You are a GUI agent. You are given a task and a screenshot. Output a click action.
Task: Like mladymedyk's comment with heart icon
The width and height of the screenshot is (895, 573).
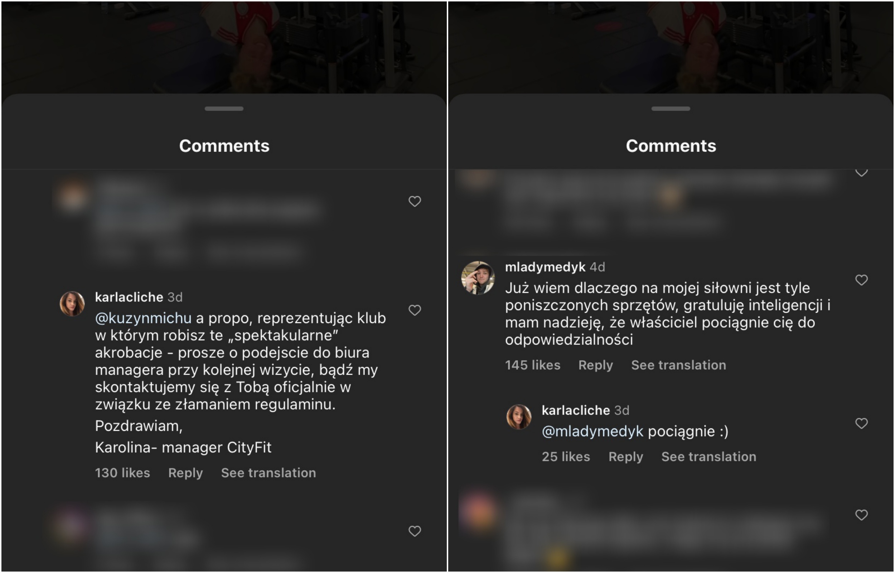[x=862, y=280]
